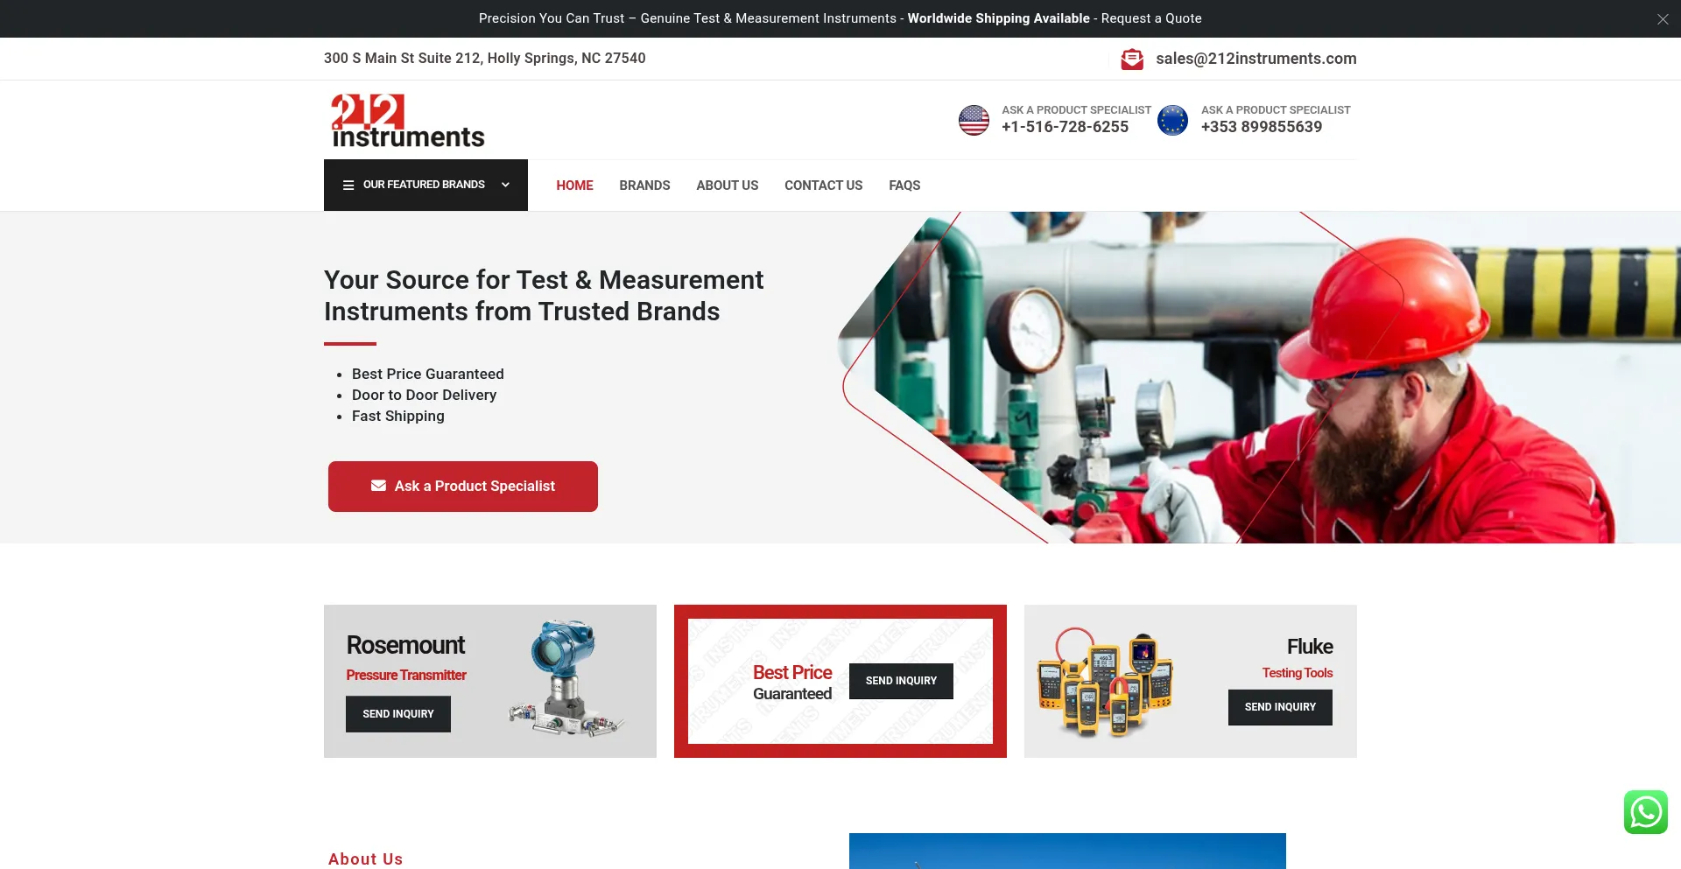Open the About Us page
Screen dimensions: 1681x869
[x=727, y=186]
